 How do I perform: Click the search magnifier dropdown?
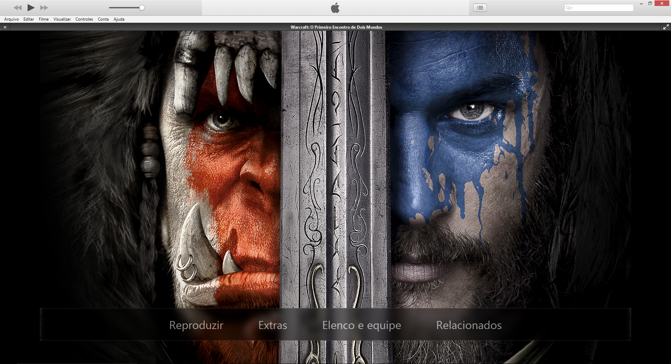[569, 8]
